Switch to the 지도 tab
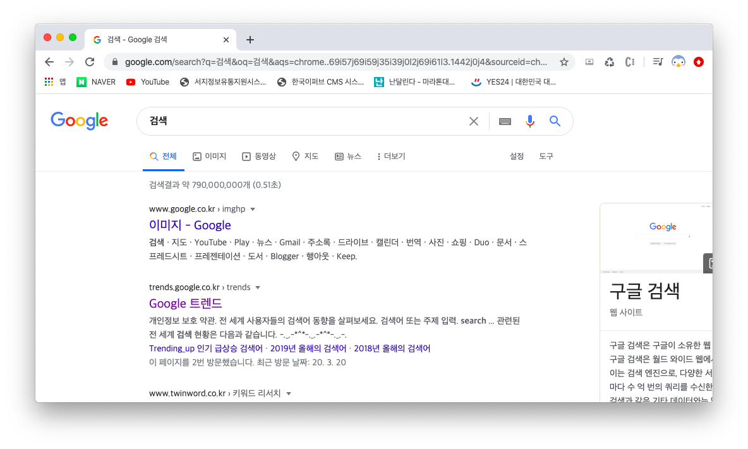 pyautogui.click(x=305, y=157)
